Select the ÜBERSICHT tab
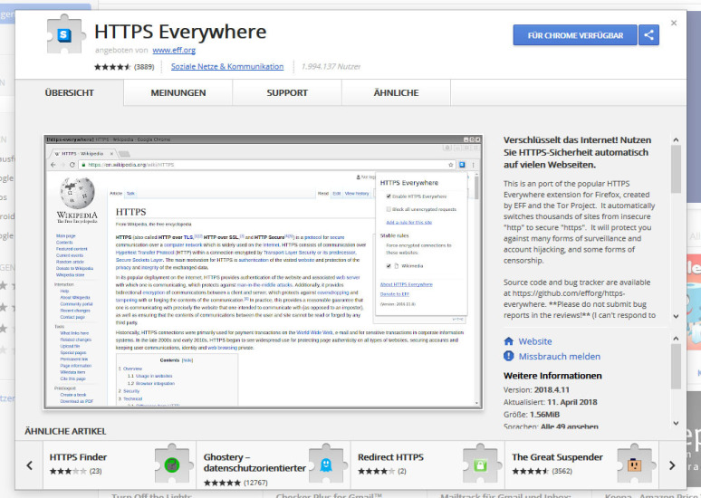Viewport: 701px width, 498px height. pyautogui.click(x=70, y=93)
